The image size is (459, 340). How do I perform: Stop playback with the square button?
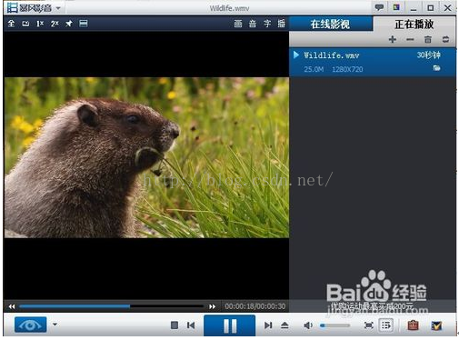pyautogui.click(x=175, y=325)
